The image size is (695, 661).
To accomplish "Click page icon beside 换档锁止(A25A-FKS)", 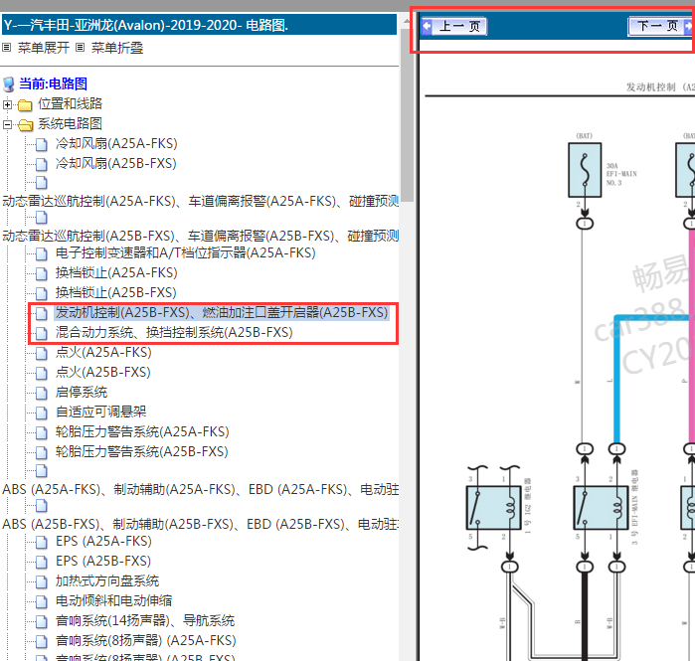I will click(x=41, y=274).
